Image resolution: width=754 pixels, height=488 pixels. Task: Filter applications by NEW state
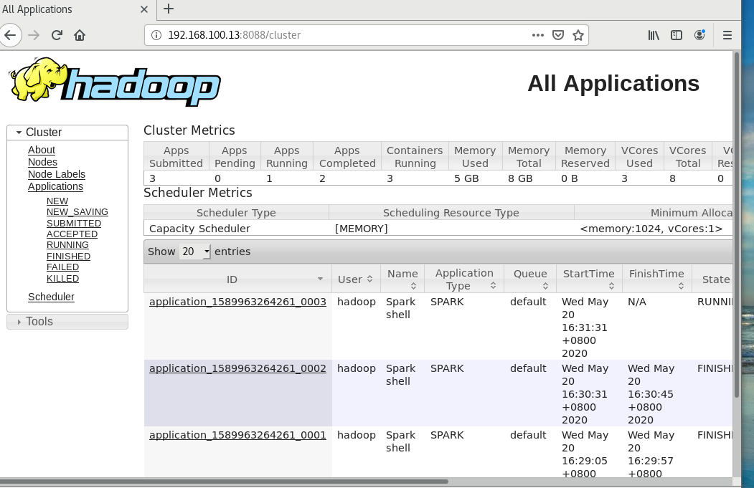pyautogui.click(x=57, y=201)
